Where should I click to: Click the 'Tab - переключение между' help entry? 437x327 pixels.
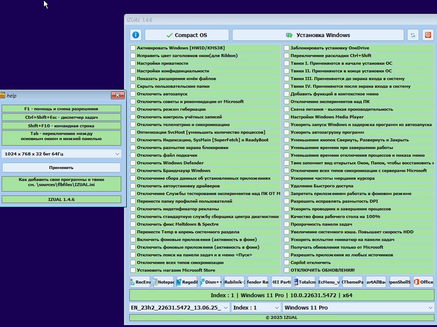point(61,138)
